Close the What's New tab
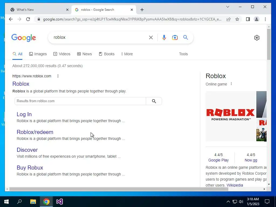276x207 pixels. click(x=67, y=10)
